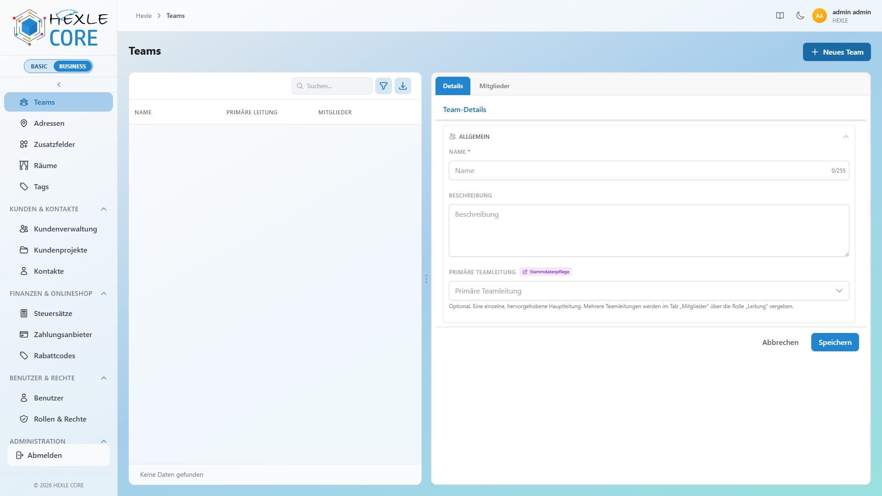Image resolution: width=882 pixels, height=496 pixels.
Task: Click the AA user avatar
Action: click(x=820, y=16)
